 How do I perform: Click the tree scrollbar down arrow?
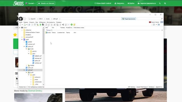point(44,85)
